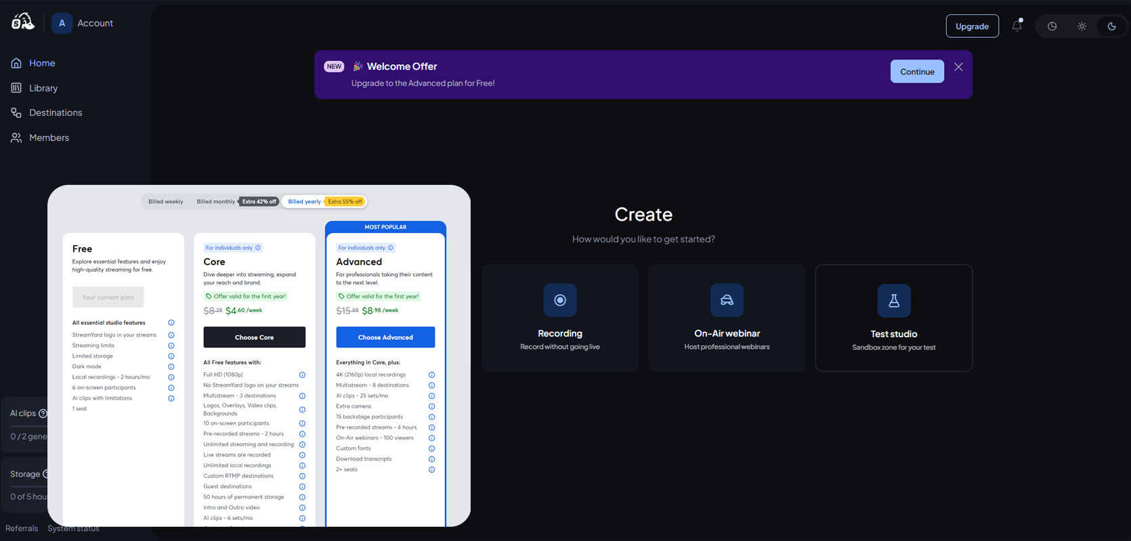Open the notifications bell

[1017, 26]
